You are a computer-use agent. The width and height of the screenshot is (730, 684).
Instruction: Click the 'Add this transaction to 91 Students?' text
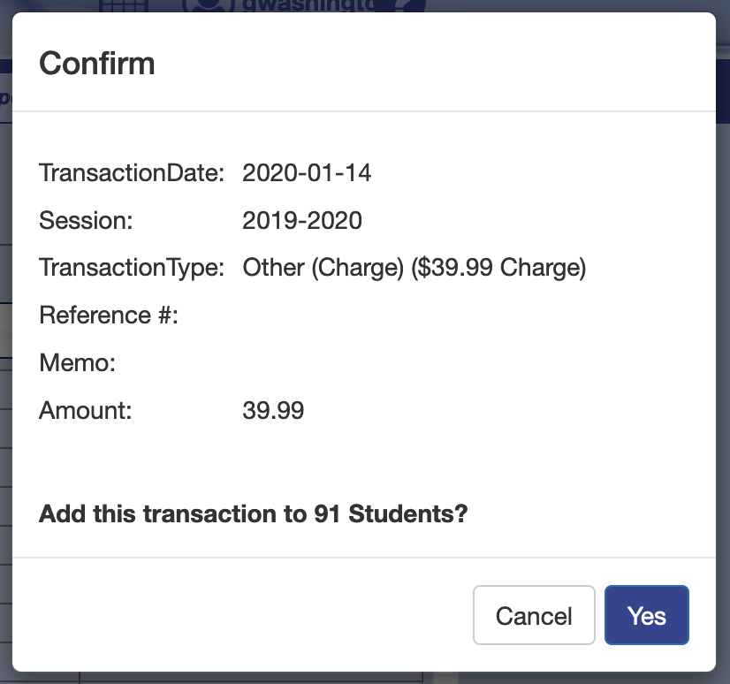(253, 513)
